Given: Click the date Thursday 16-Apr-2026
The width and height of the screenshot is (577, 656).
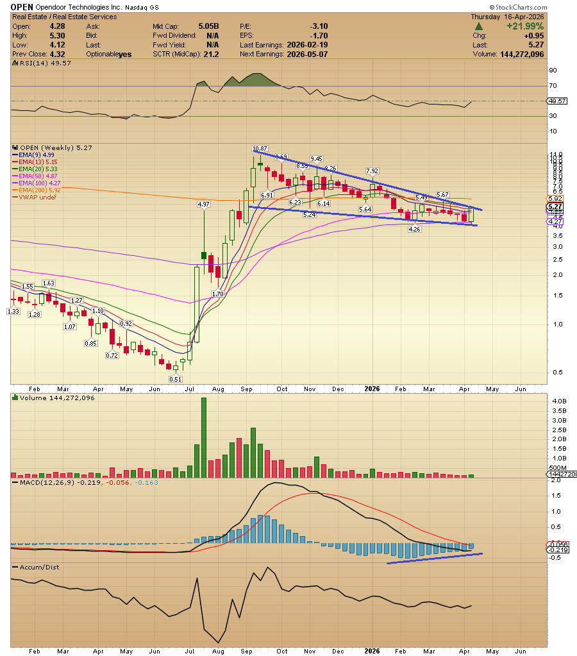Looking at the screenshot, I should point(507,17).
